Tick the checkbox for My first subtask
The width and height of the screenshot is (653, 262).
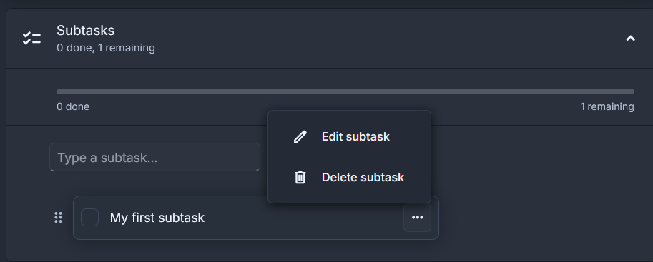(x=89, y=218)
